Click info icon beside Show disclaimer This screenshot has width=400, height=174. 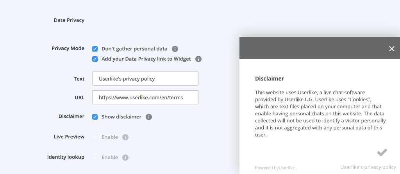[x=149, y=117]
